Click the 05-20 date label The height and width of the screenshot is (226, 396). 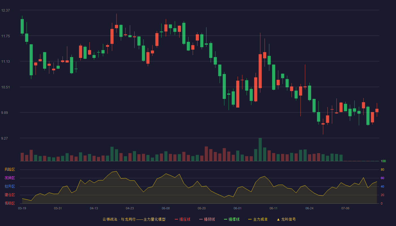tap(202, 208)
